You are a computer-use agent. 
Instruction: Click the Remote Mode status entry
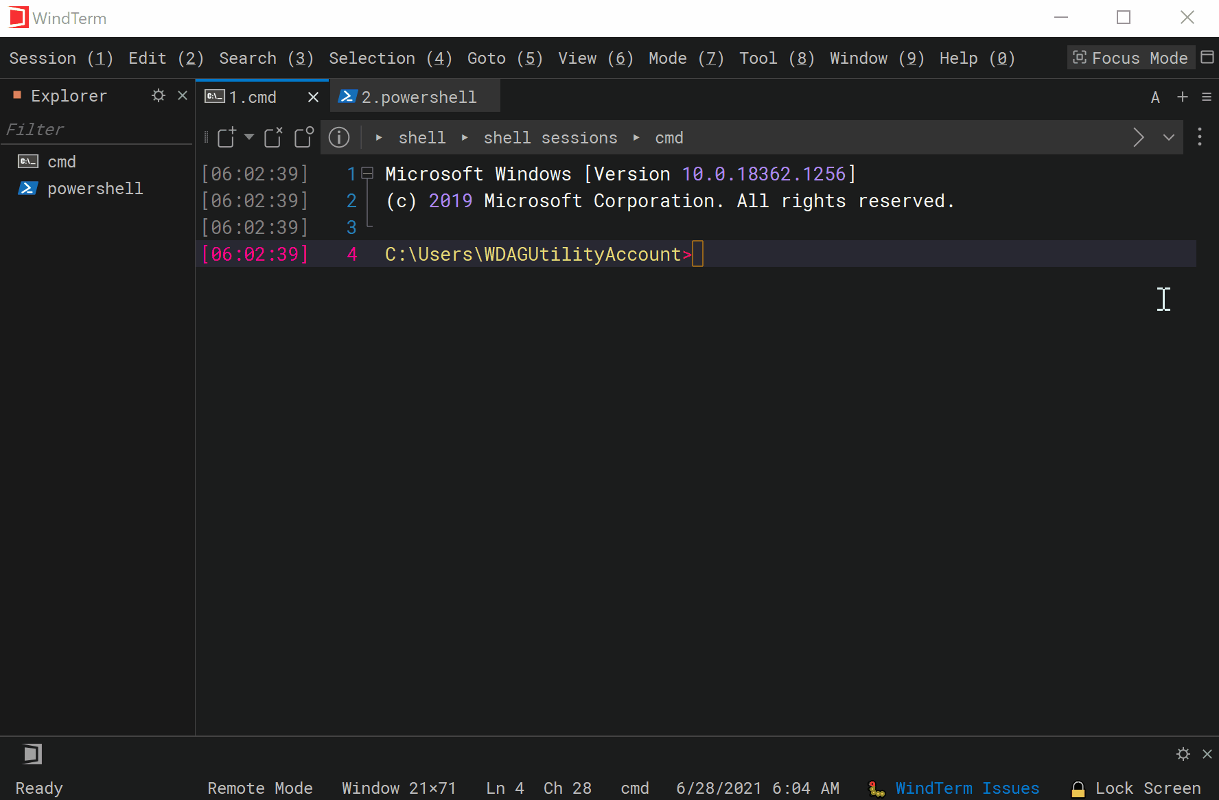[260, 788]
